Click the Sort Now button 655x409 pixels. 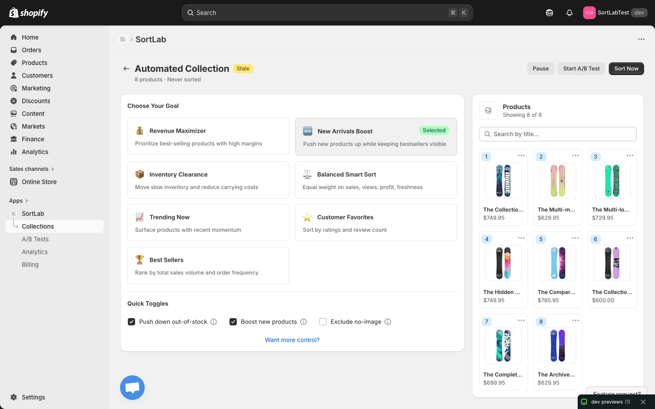coord(626,69)
